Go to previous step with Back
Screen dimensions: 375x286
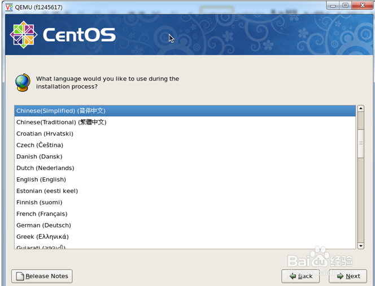(300, 276)
